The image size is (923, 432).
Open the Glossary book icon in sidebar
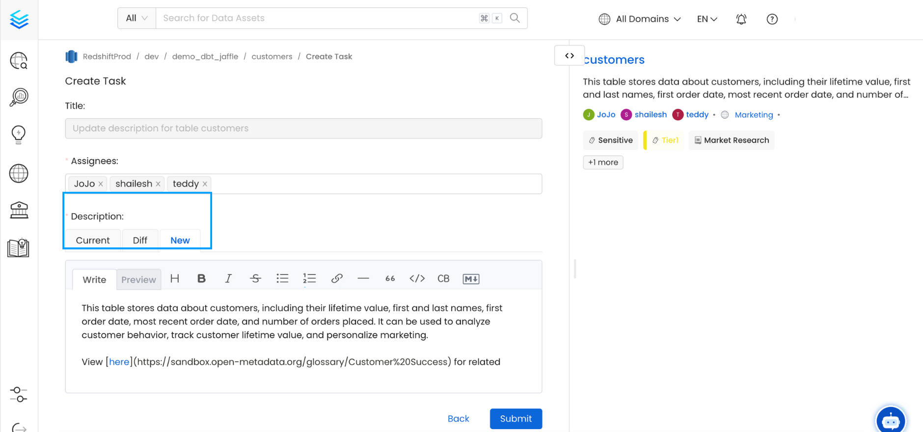click(19, 248)
